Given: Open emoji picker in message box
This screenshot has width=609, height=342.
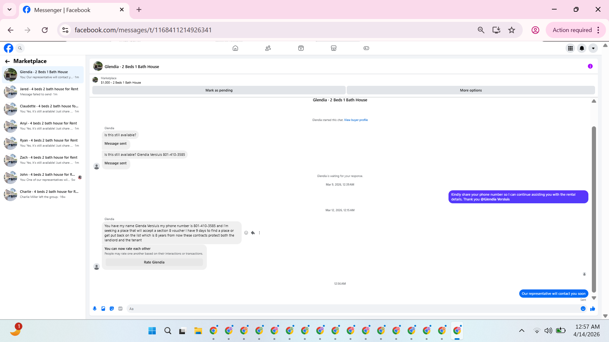Looking at the screenshot, I should 583,308.
